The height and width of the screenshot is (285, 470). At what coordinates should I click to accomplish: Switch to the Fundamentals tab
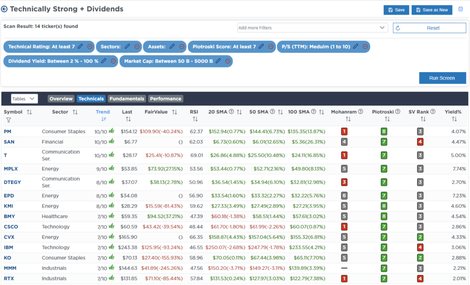127,98
